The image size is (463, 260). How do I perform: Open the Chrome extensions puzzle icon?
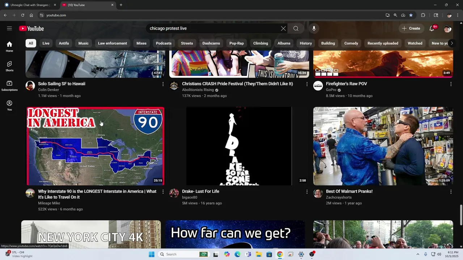423,15
